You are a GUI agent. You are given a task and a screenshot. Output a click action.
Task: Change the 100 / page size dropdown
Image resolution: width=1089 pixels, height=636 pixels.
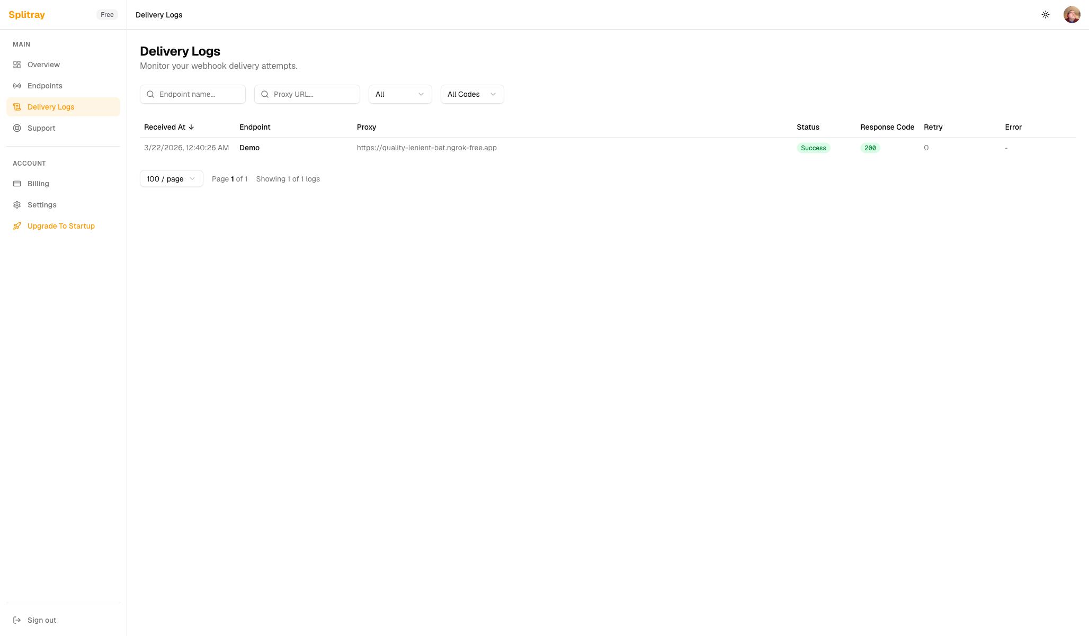(x=171, y=179)
